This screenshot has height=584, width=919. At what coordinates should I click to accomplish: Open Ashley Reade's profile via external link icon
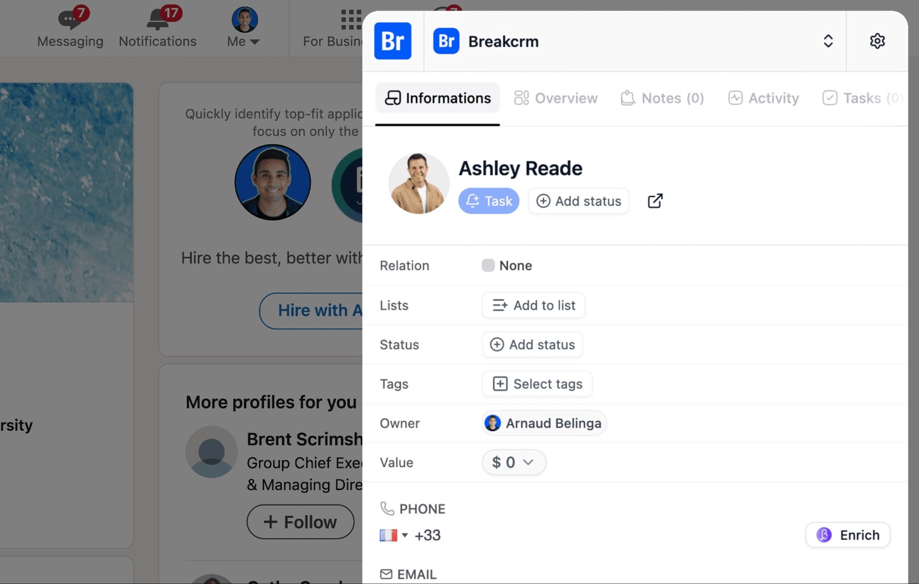click(655, 201)
